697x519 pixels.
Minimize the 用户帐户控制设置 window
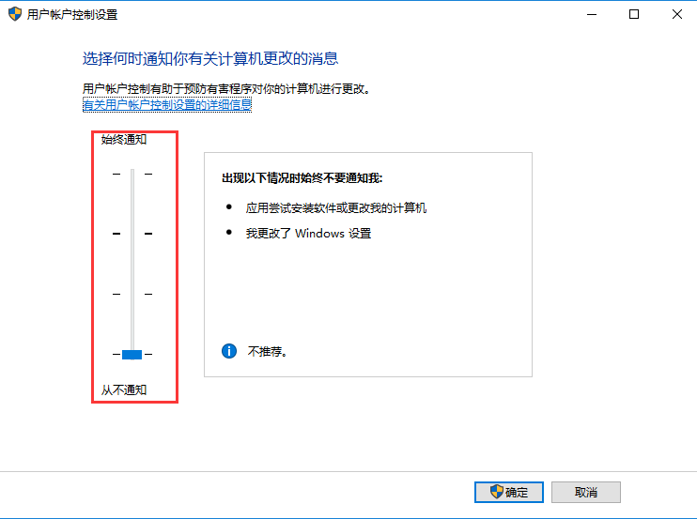(592, 14)
